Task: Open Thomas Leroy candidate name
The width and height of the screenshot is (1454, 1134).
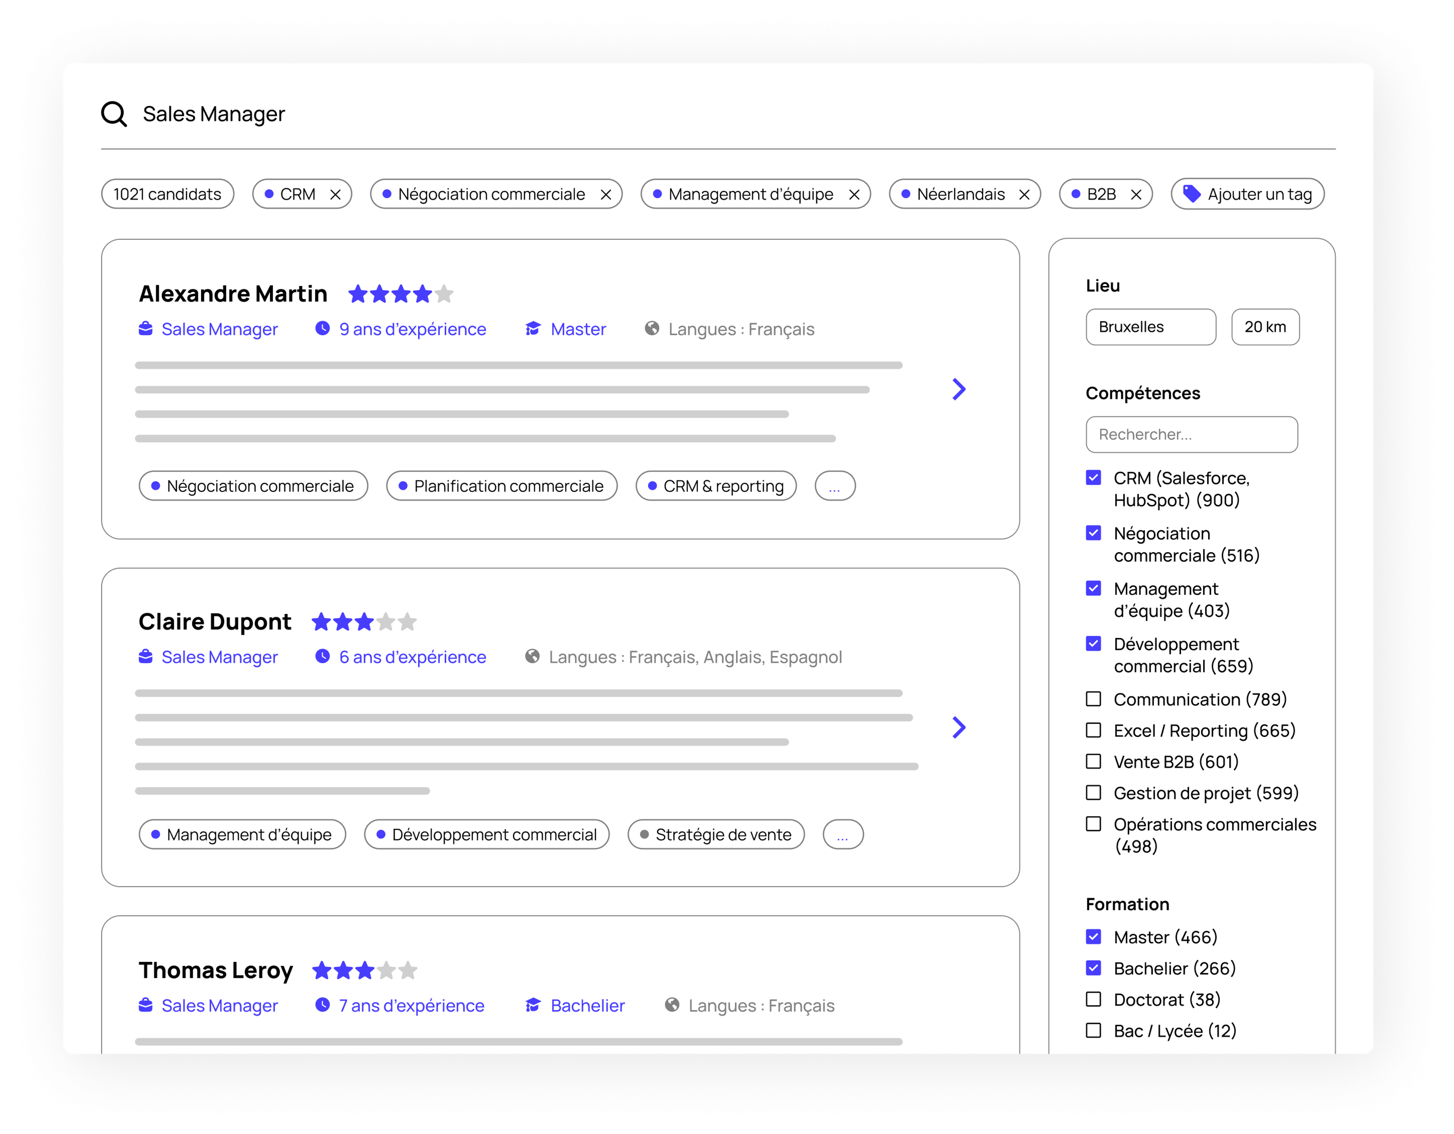Action: click(x=216, y=970)
